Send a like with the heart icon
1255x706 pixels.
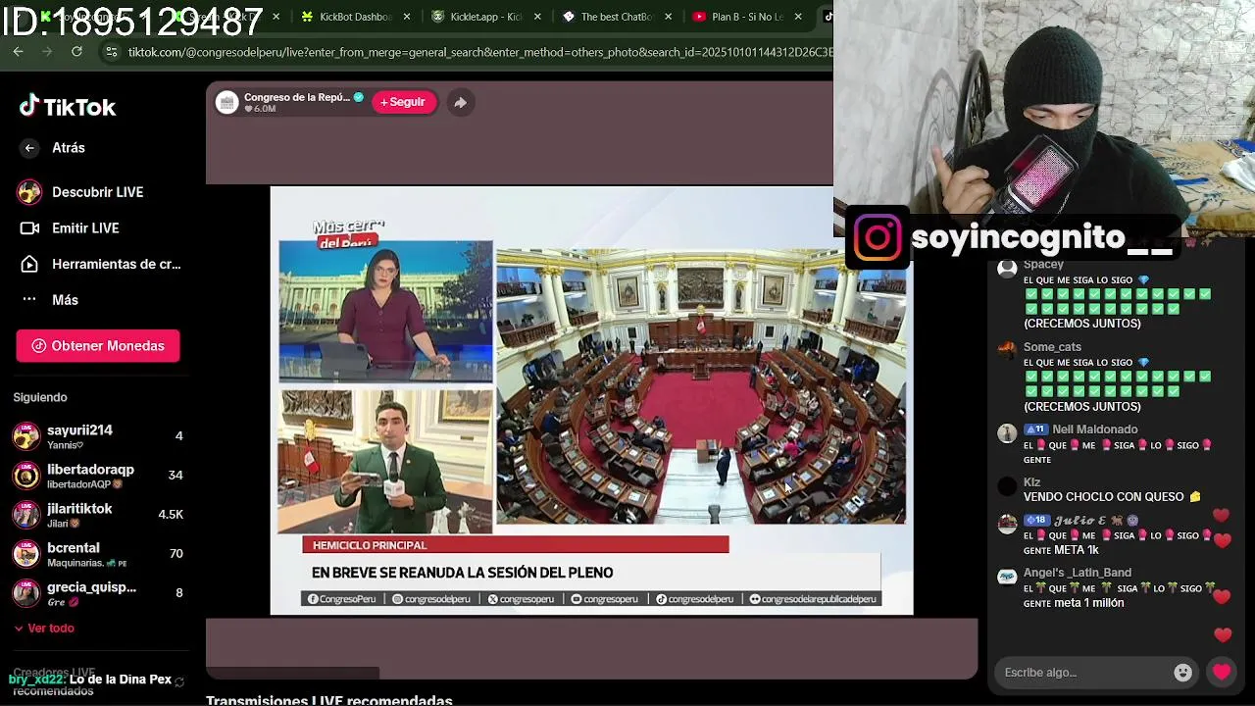1222,673
